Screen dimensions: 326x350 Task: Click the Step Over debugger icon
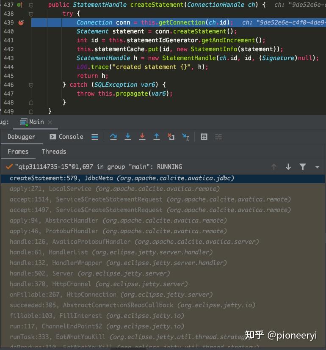click(113, 137)
